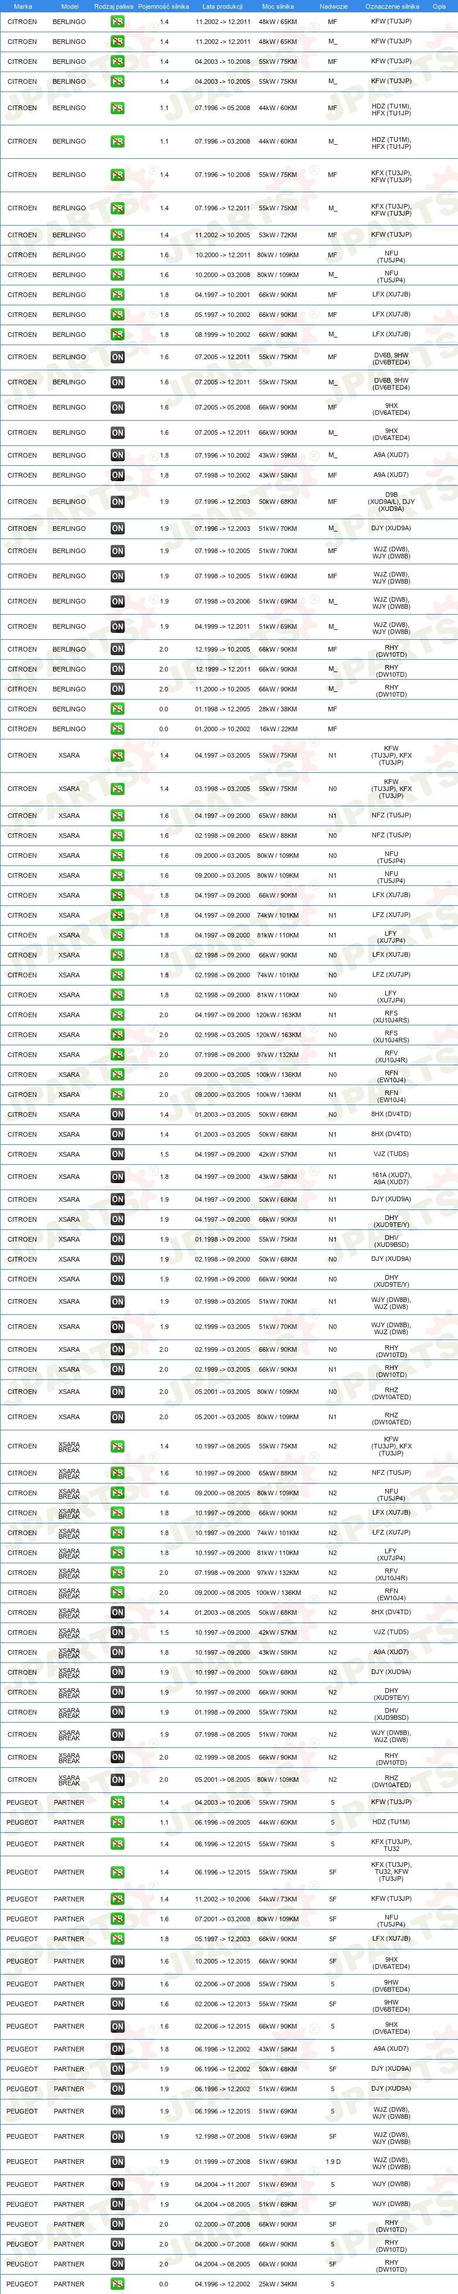Select 'D9B (XUD9A/L), DJY (XUD9A)' engine code cell
The width and height of the screenshot is (458, 2294).
tap(391, 502)
